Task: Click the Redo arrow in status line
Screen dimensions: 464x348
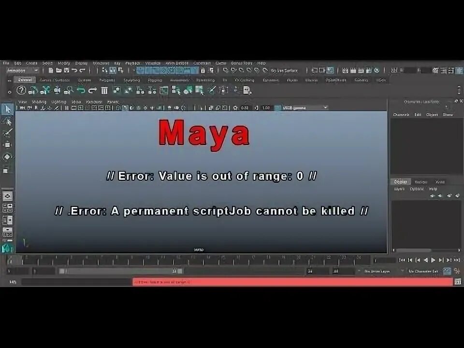Action: click(x=83, y=71)
